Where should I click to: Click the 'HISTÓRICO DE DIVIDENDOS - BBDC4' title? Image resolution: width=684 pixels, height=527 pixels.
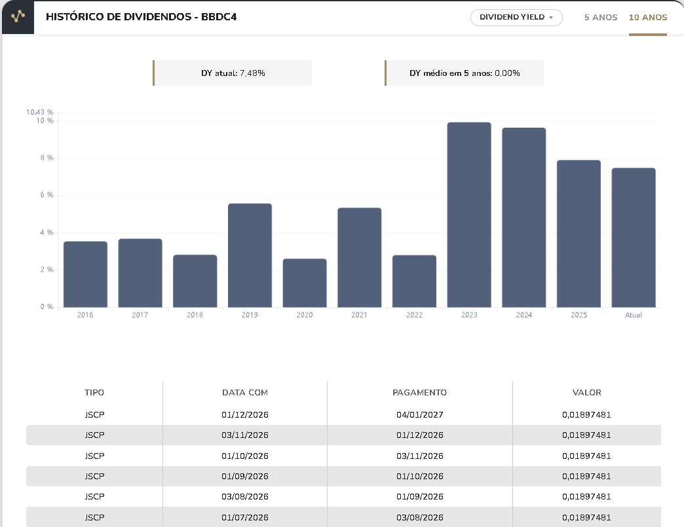click(x=142, y=17)
